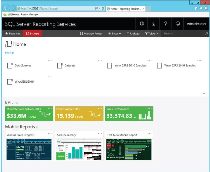
Task: Open the ellipsis menu for Data Sources folder
Action: pyautogui.click(x=50, y=60)
